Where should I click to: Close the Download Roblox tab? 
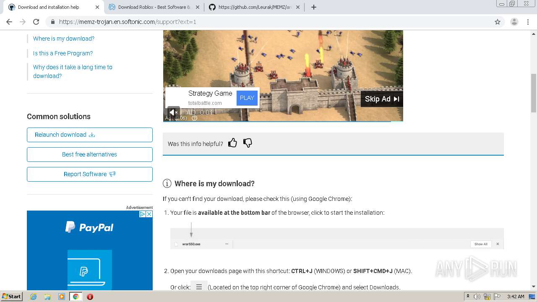pyautogui.click(x=198, y=7)
